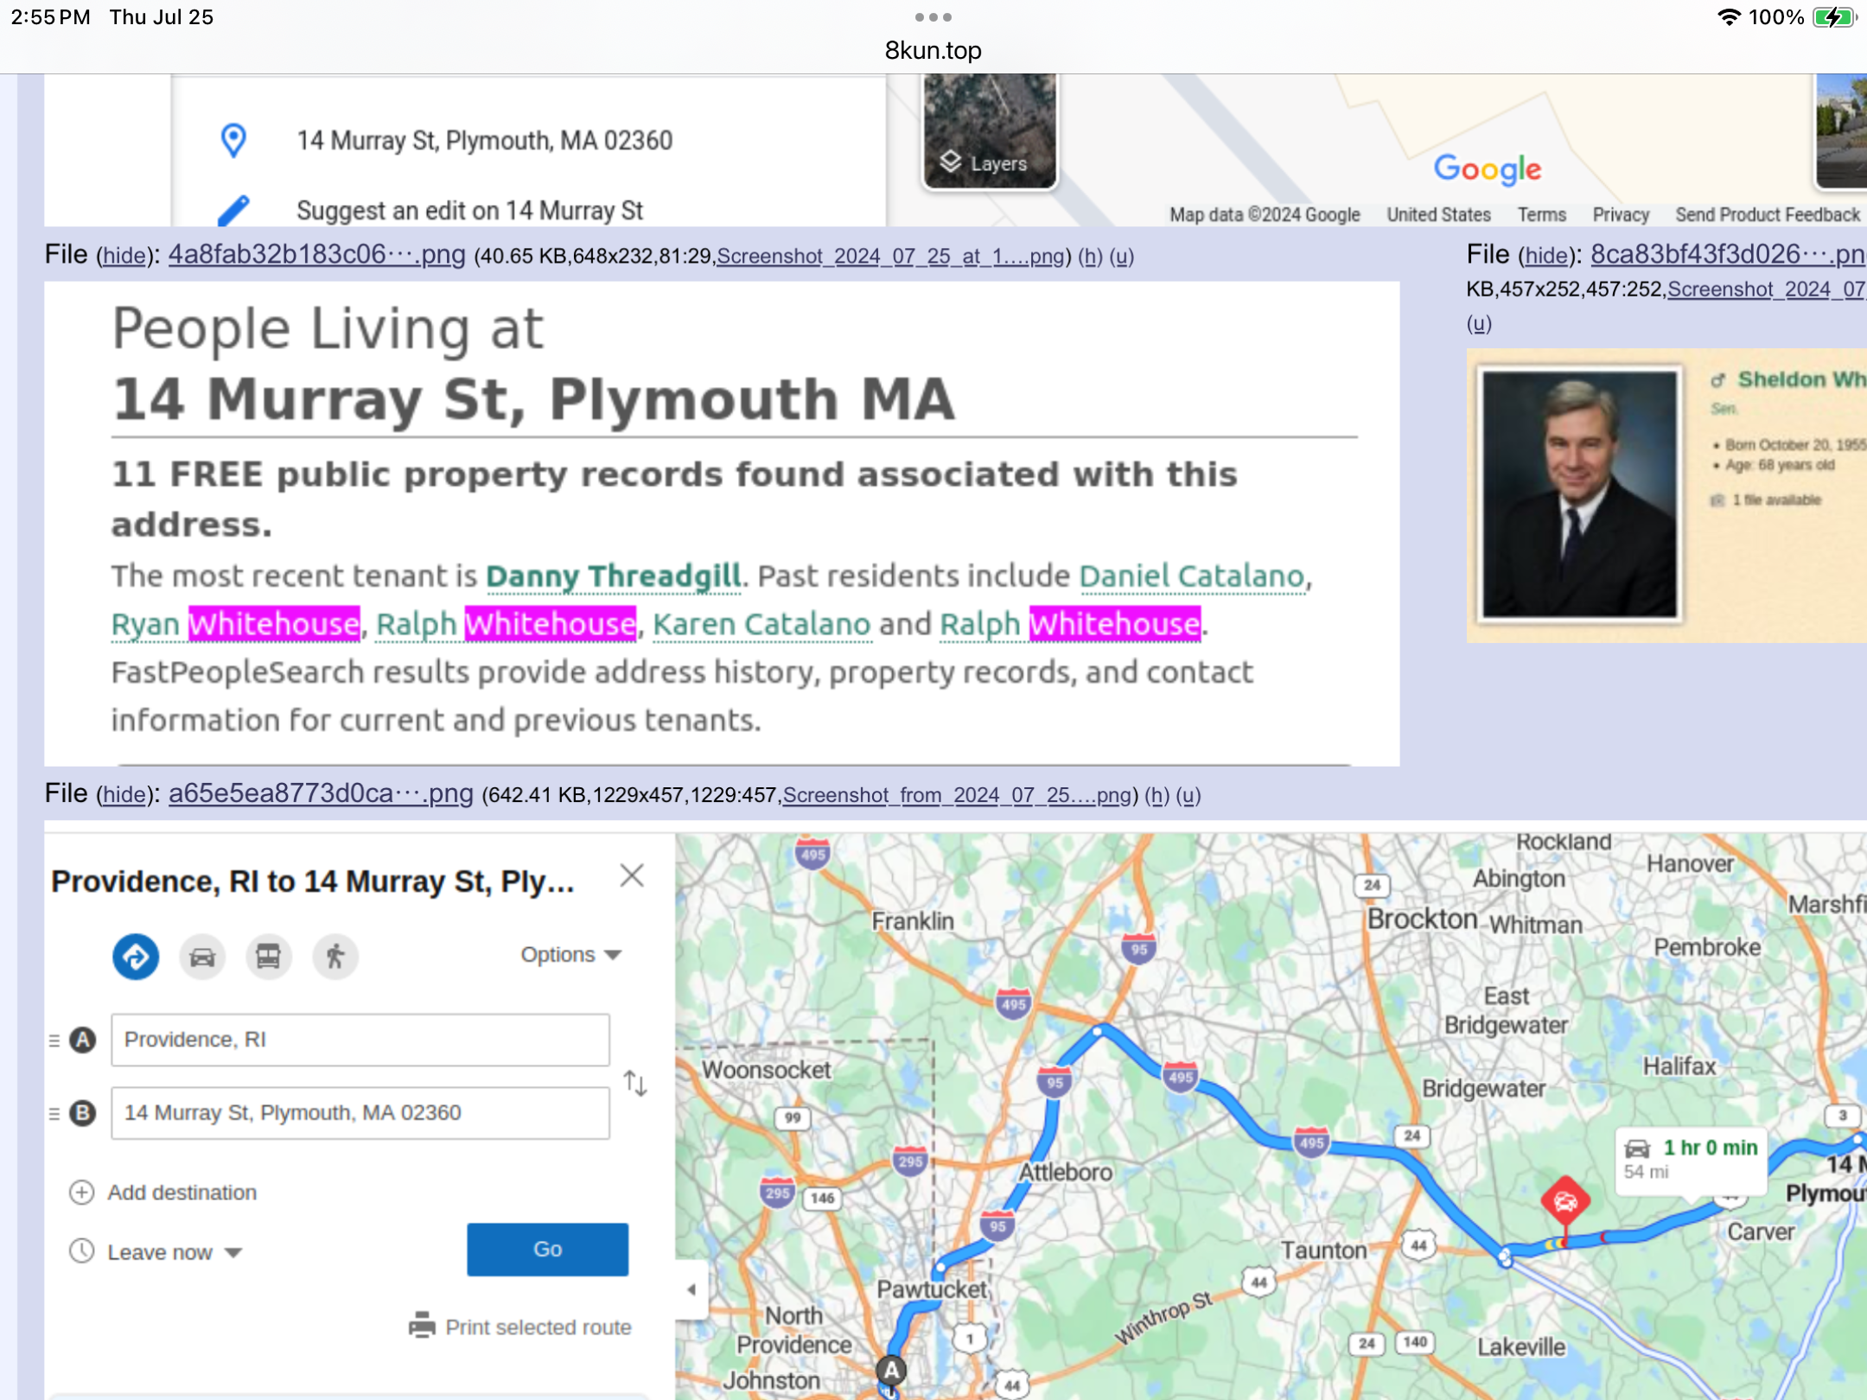
Task: Tap the battery indicator icon
Action: [1833, 17]
